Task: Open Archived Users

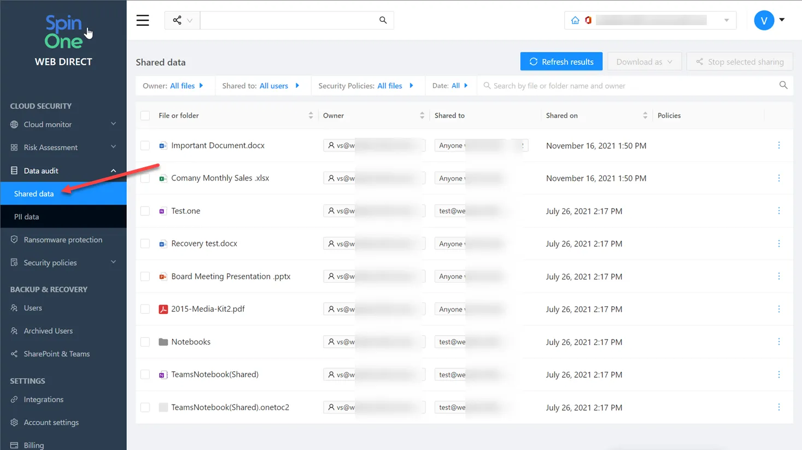Action: click(x=49, y=331)
